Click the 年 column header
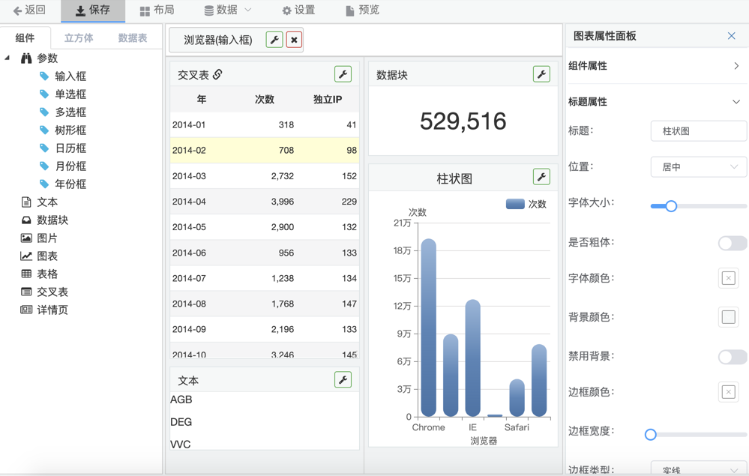The image size is (749, 476). tap(202, 99)
